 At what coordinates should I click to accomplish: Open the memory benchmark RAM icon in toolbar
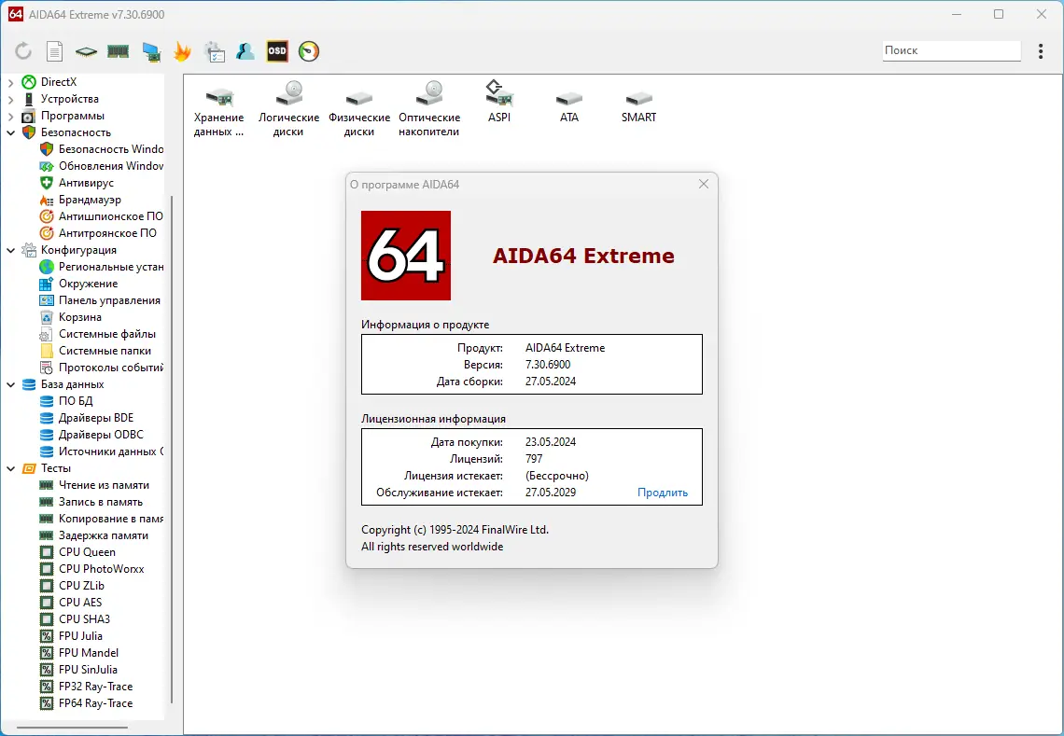pyautogui.click(x=118, y=51)
